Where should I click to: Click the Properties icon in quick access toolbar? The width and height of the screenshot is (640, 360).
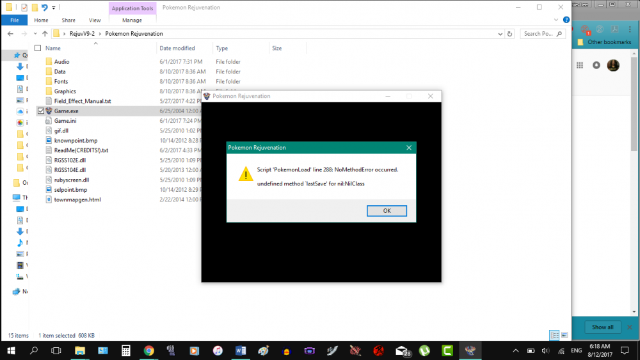click(24, 7)
